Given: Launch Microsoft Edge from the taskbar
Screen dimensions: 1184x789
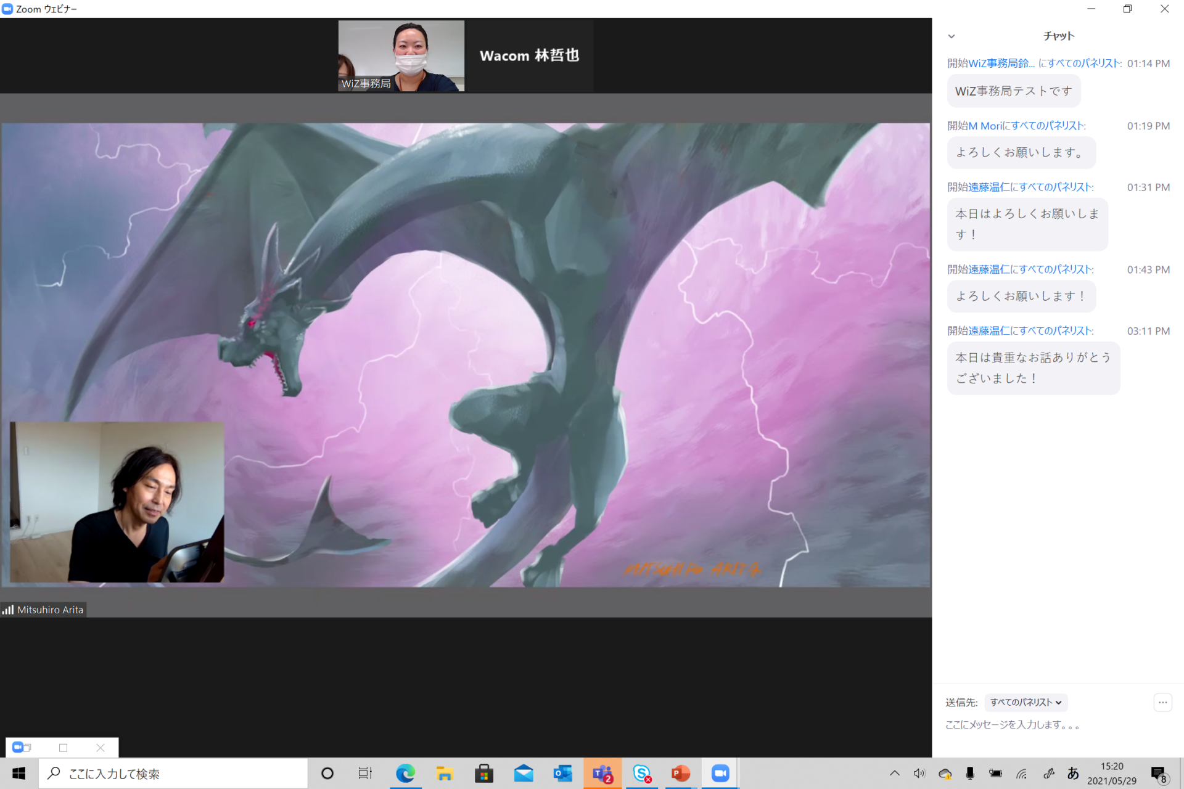Looking at the screenshot, I should click(x=405, y=773).
